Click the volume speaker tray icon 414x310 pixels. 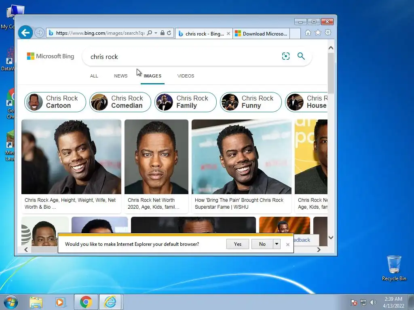373,302
